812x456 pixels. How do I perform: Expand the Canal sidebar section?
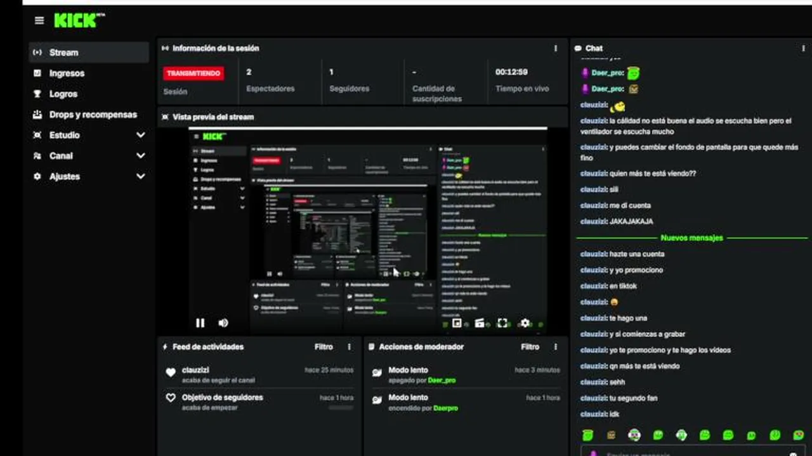(141, 156)
